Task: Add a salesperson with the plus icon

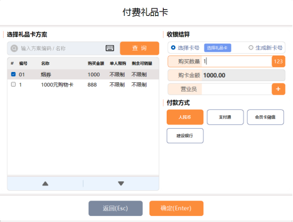Action: click(x=278, y=89)
